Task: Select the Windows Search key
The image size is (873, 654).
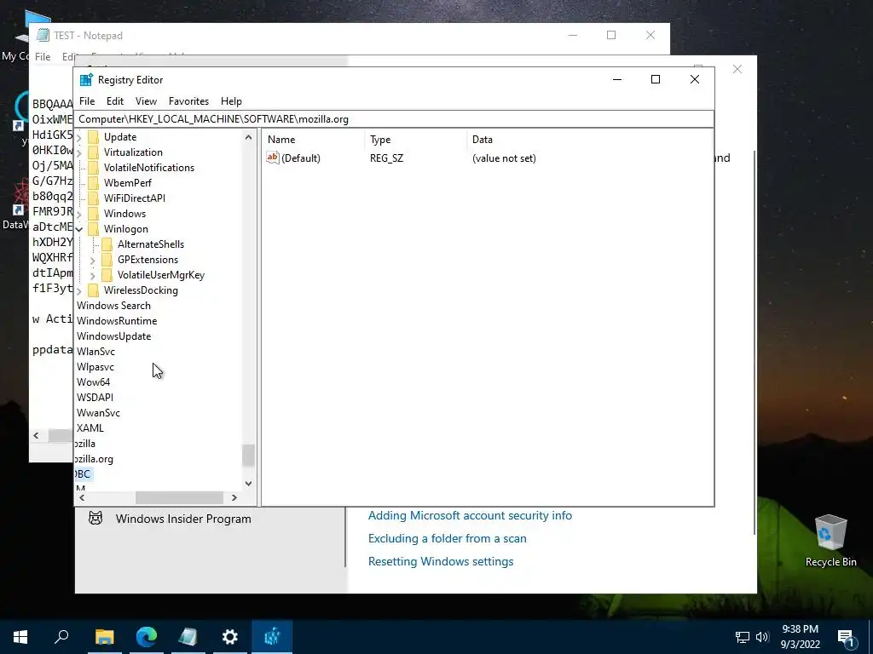Action: (113, 306)
